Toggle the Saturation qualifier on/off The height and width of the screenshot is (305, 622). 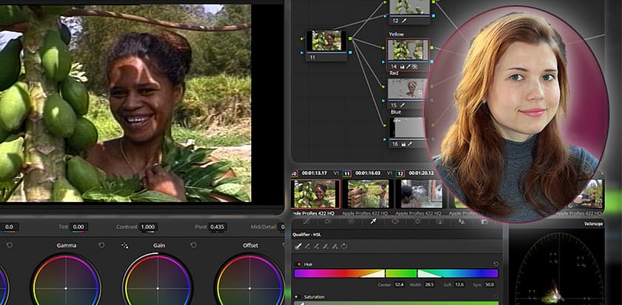click(x=296, y=297)
